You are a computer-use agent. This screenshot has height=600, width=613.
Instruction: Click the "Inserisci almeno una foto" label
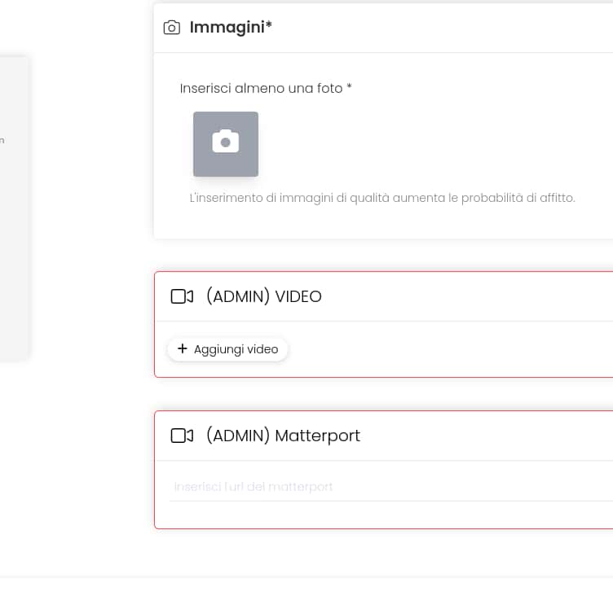tap(262, 88)
